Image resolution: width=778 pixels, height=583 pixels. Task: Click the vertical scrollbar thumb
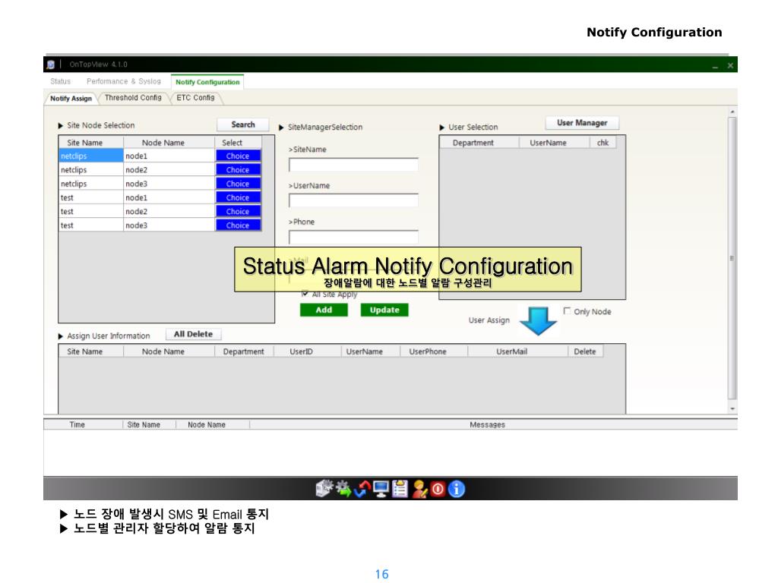click(x=732, y=258)
